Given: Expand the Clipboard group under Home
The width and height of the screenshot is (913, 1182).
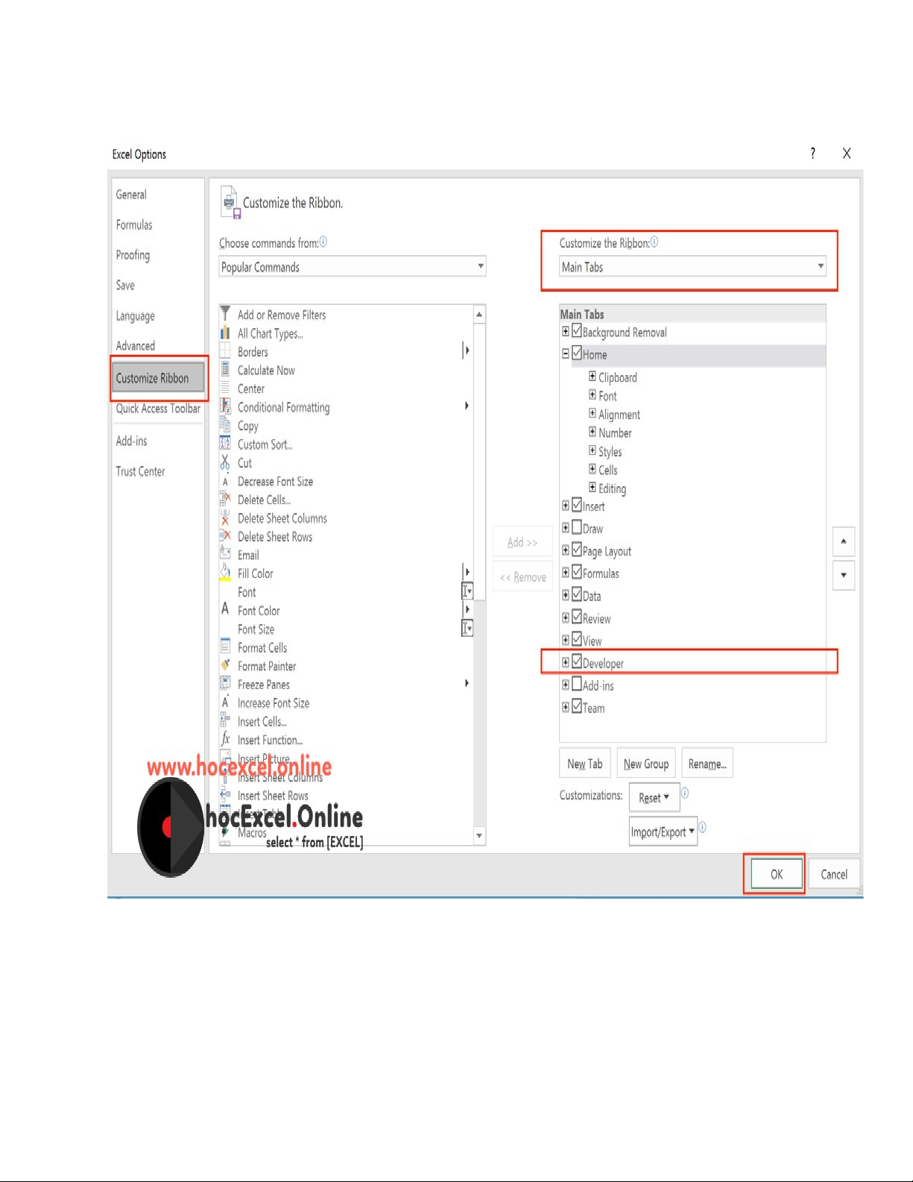Looking at the screenshot, I should [593, 377].
